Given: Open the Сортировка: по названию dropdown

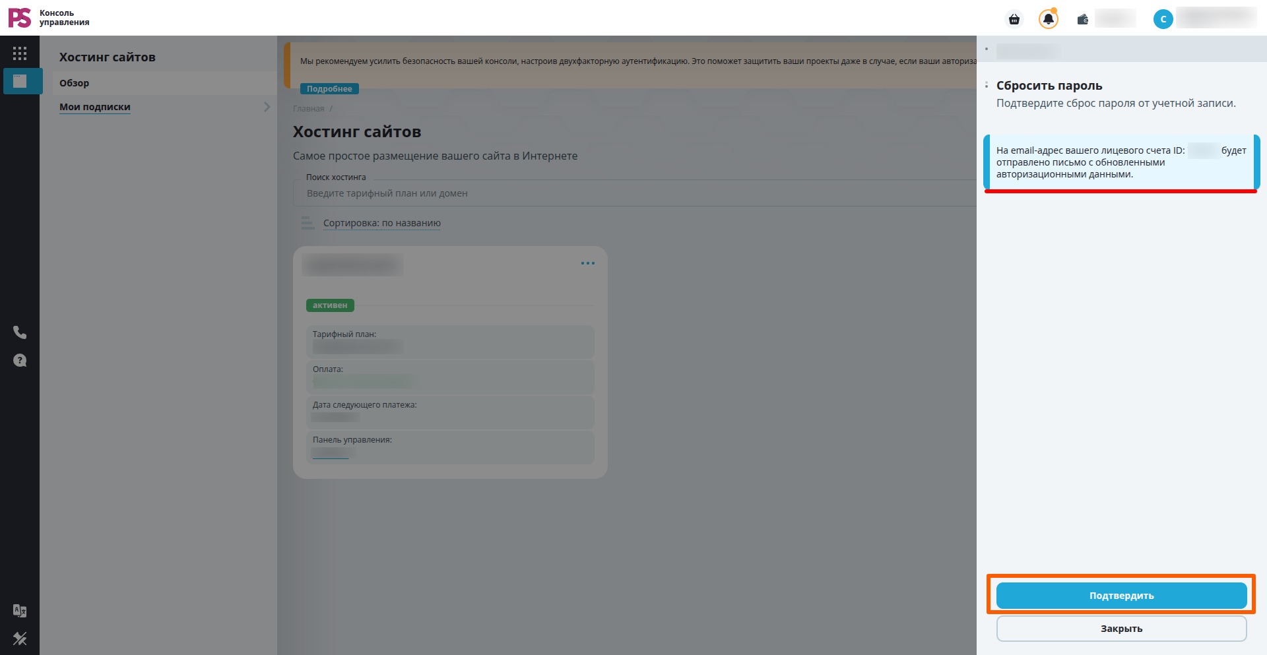Looking at the screenshot, I should pos(382,223).
